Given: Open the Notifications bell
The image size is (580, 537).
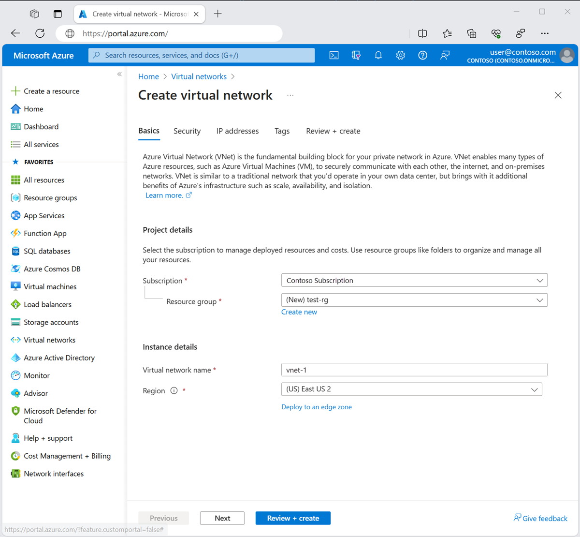Looking at the screenshot, I should 378,55.
